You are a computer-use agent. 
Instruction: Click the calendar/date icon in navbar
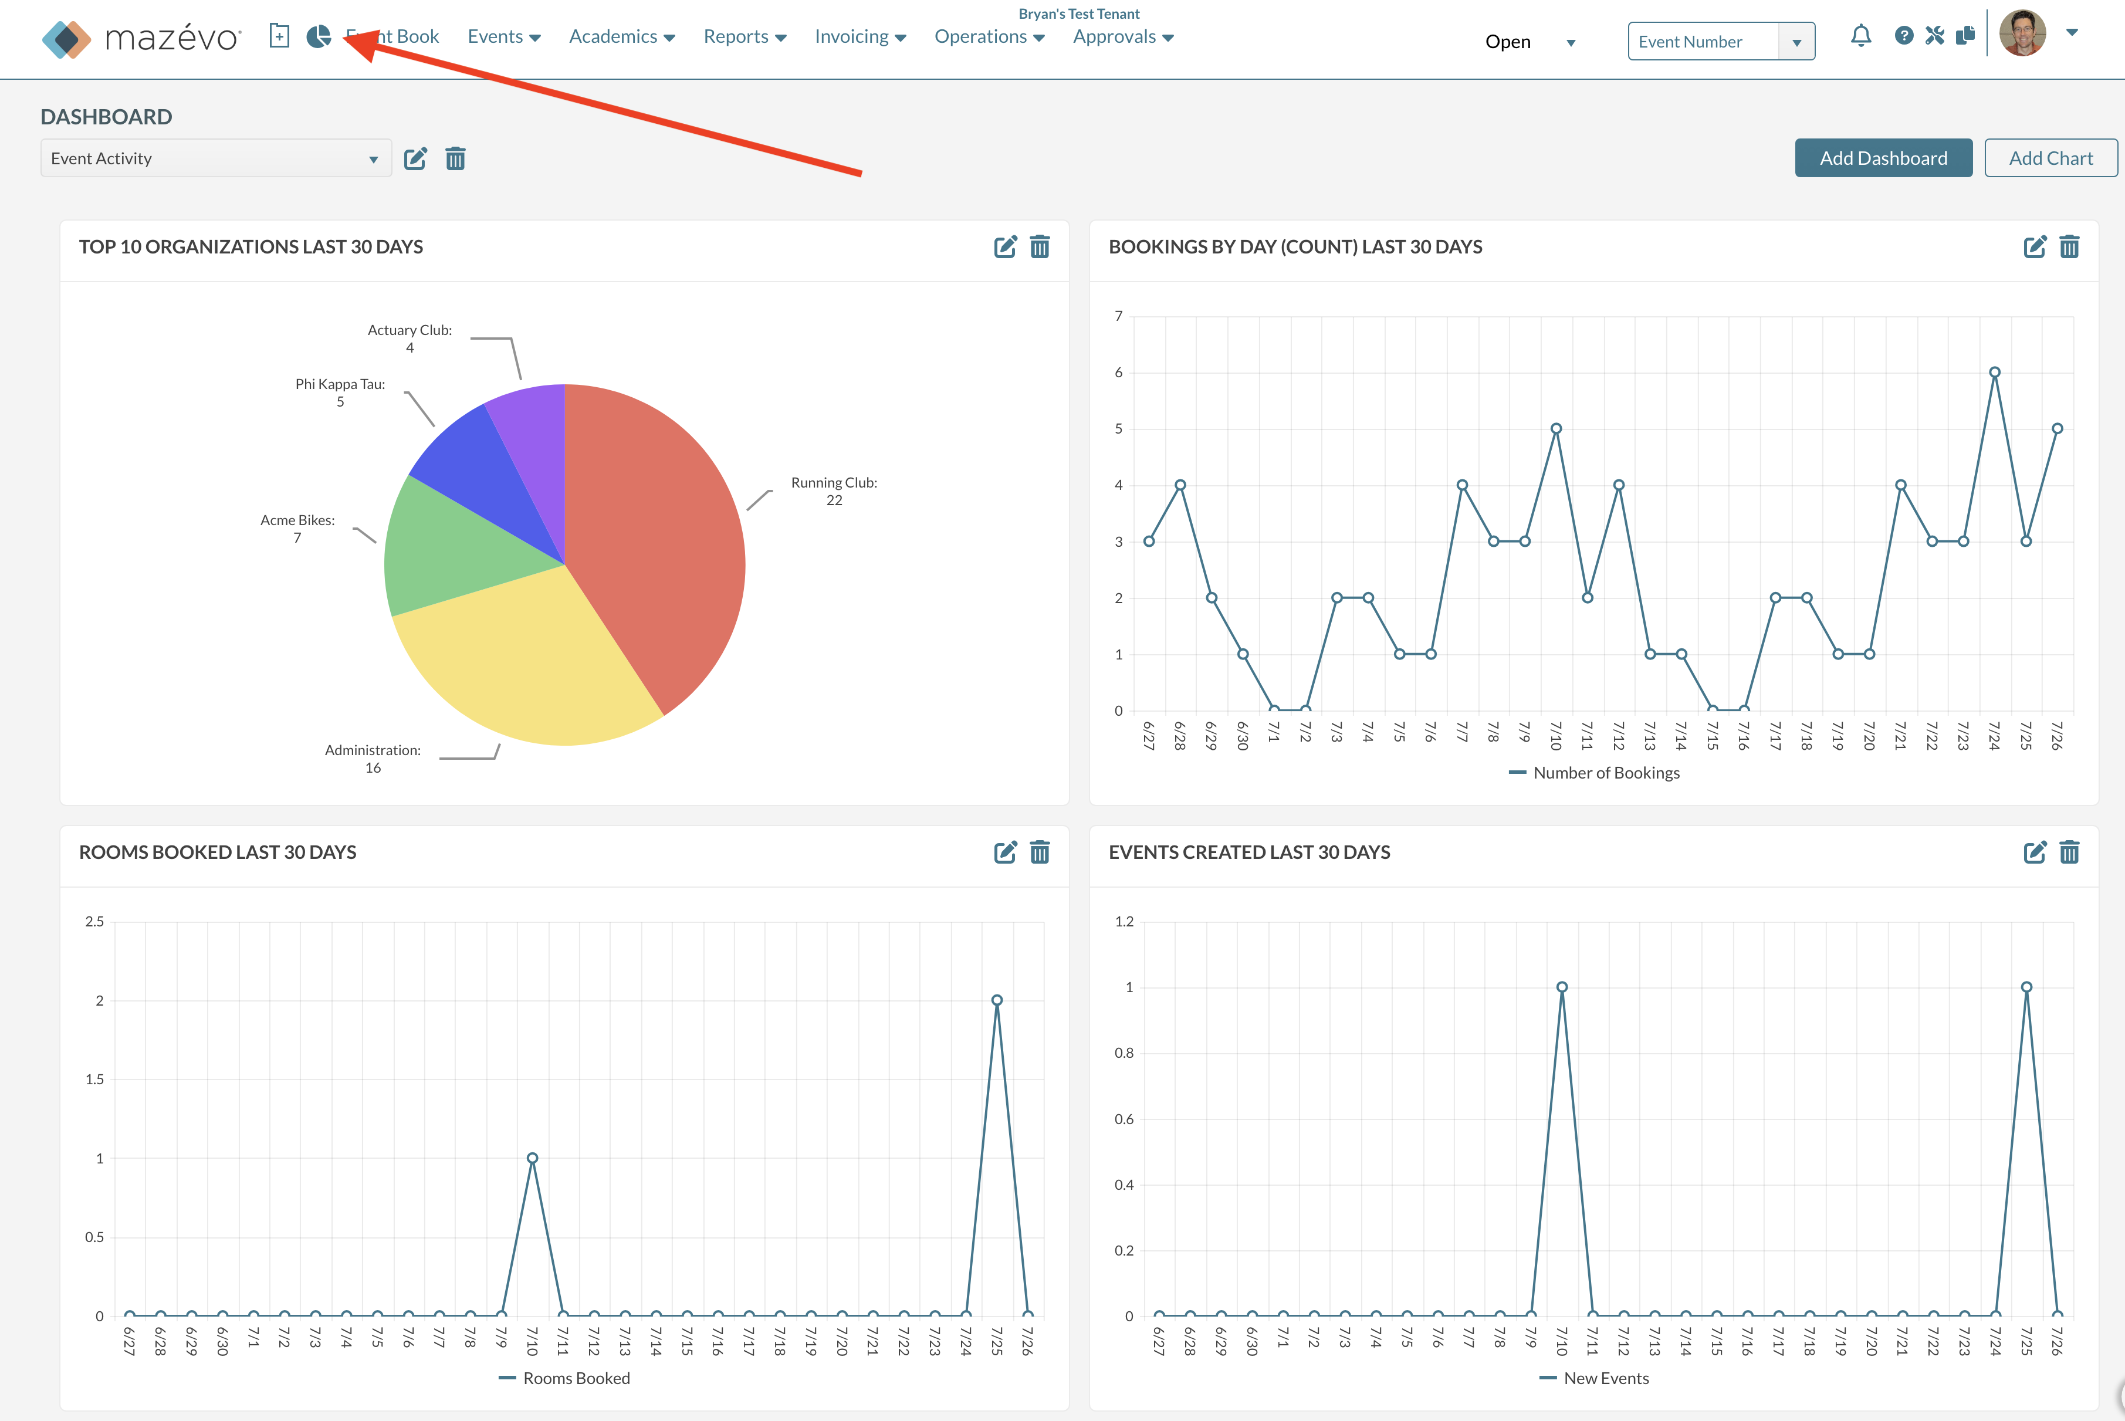(x=279, y=35)
